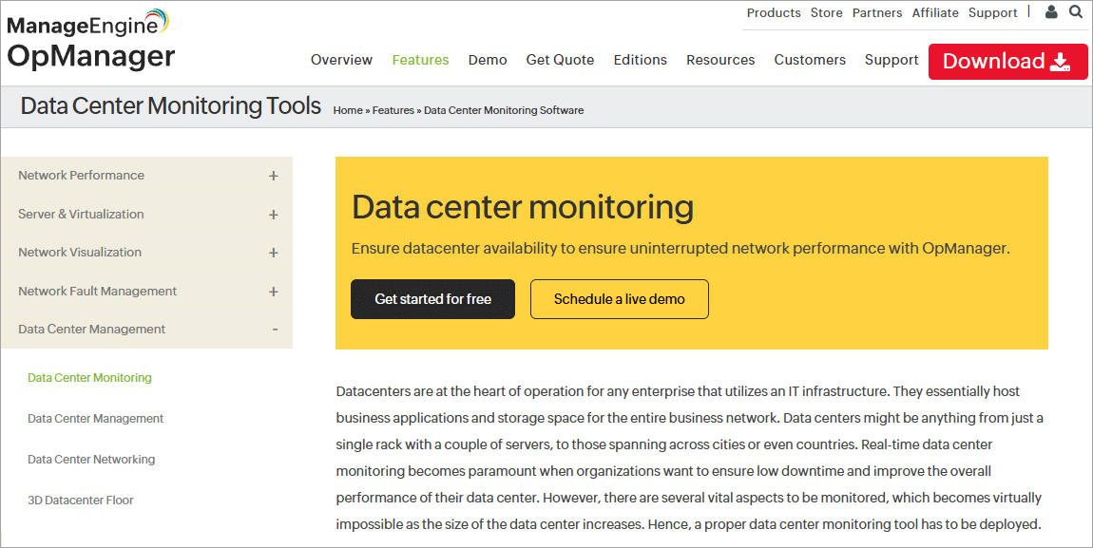The width and height of the screenshot is (1093, 548).
Task: Click the red Download button
Action: click(x=1007, y=61)
